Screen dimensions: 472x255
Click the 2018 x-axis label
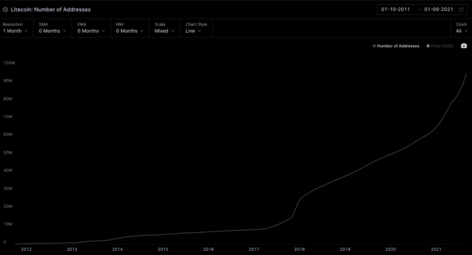point(299,249)
